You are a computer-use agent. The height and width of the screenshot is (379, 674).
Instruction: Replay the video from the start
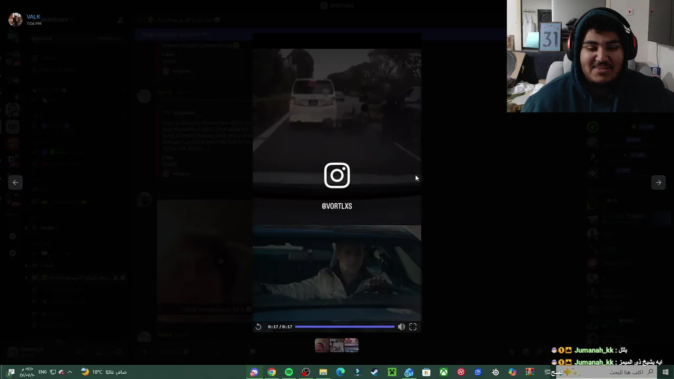point(258,327)
